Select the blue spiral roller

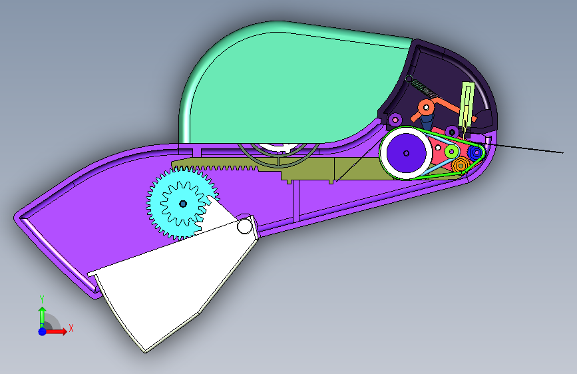476,152
